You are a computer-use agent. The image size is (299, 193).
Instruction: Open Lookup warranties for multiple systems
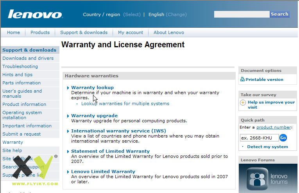(125, 104)
